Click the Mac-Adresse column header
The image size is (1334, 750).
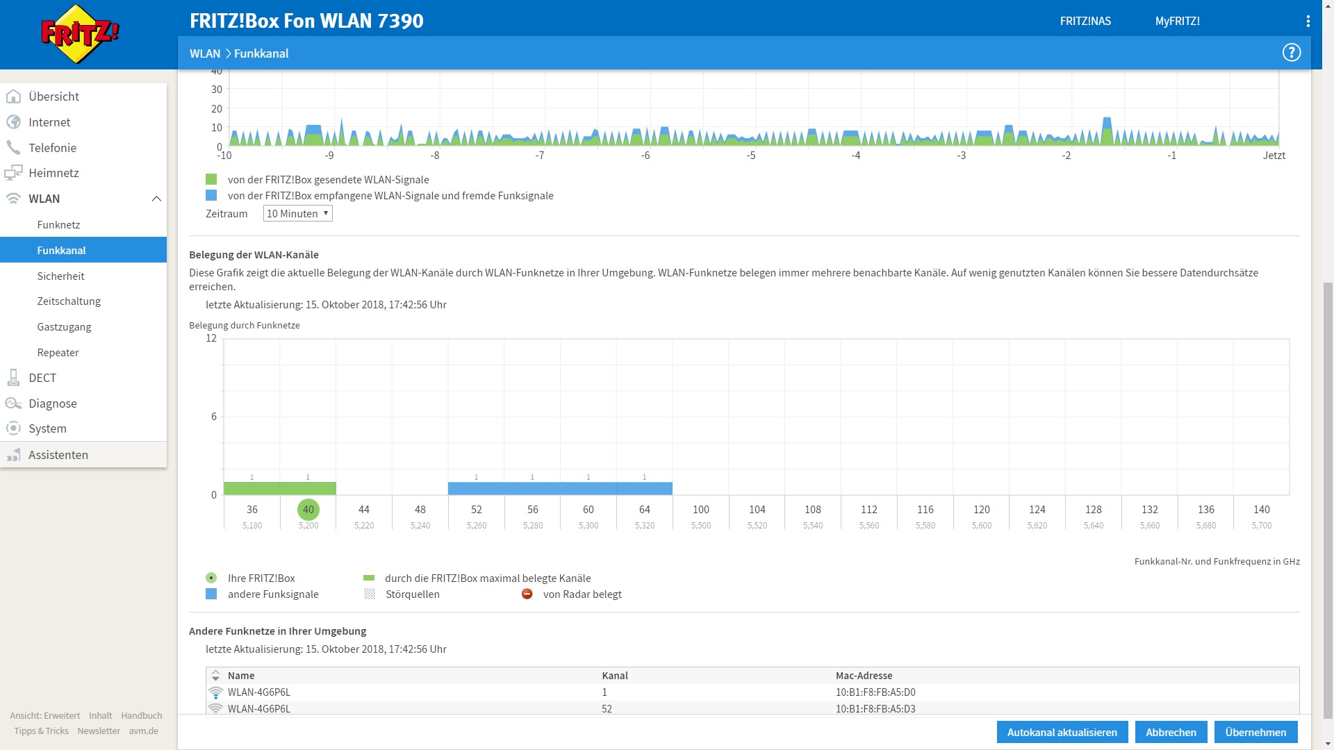click(864, 676)
